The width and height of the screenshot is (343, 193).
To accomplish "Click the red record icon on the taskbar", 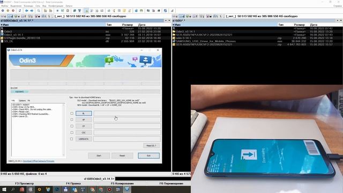I will (x=109, y=189).
